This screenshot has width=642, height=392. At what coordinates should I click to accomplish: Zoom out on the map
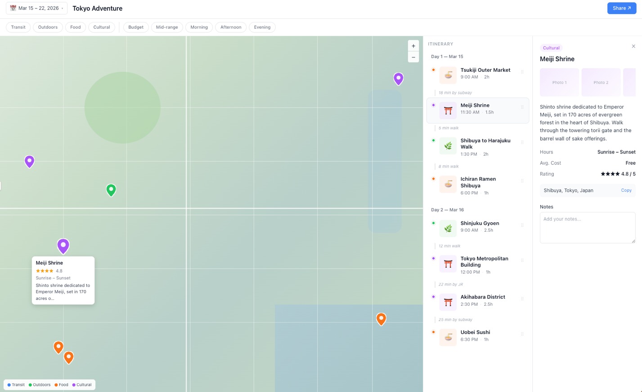[413, 57]
